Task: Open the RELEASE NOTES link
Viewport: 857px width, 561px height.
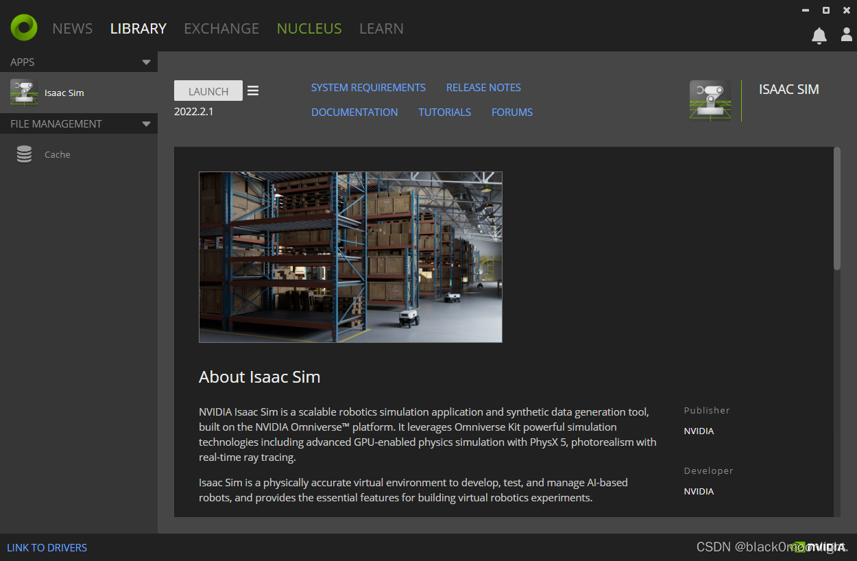Action: pyautogui.click(x=483, y=88)
